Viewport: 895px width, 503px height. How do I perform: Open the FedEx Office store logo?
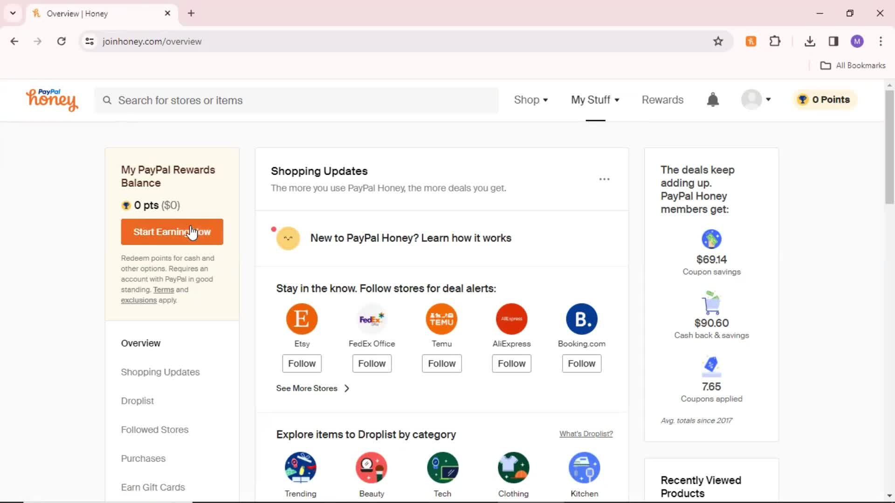[372, 319]
